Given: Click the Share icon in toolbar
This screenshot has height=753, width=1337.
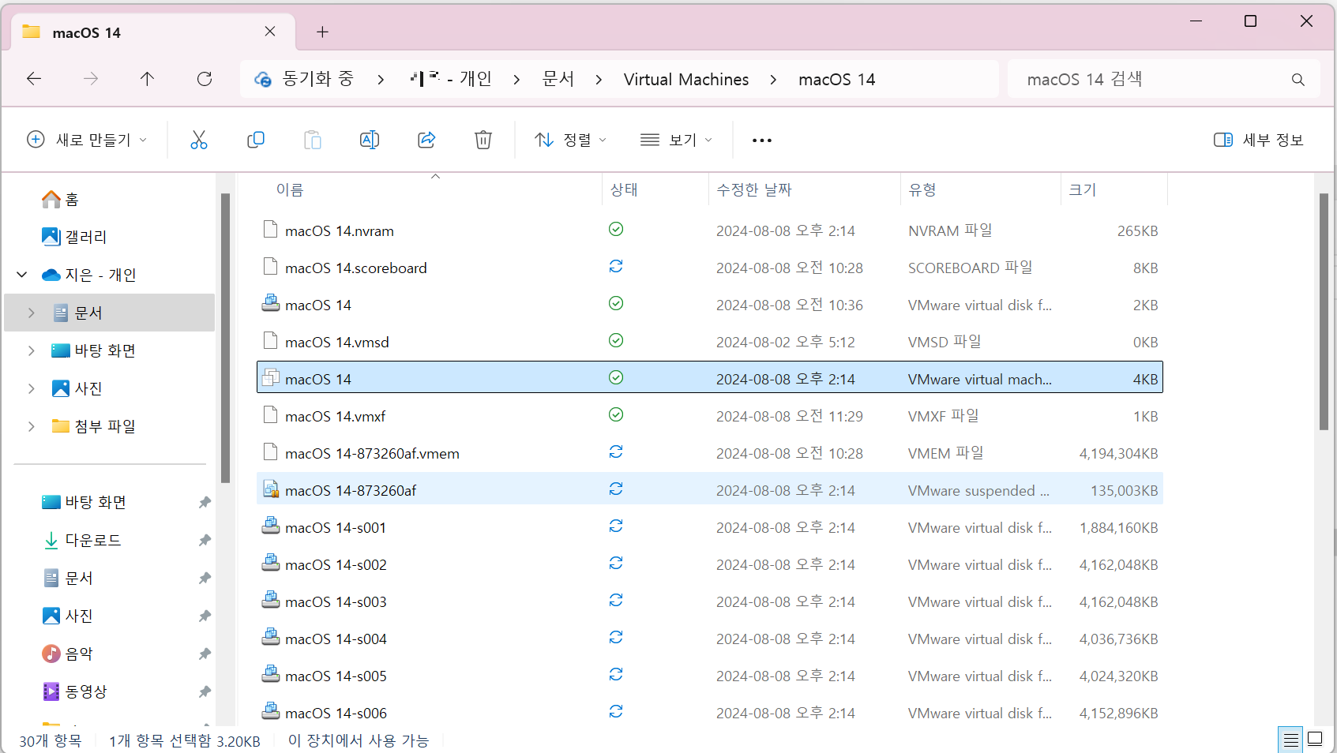Looking at the screenshot, I should 426,140.
